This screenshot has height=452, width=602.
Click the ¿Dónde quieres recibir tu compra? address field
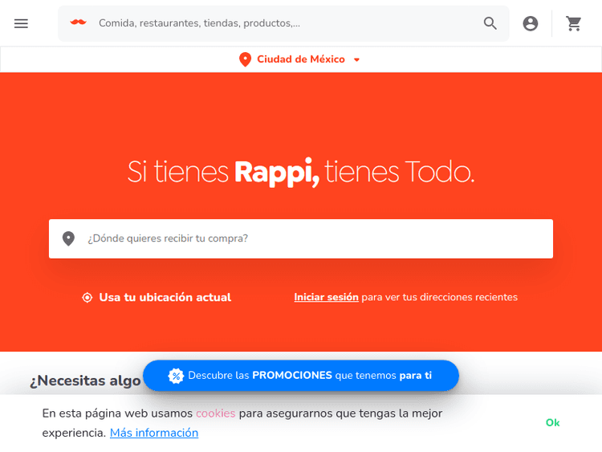pyautogui.click(x=301, y=238)
